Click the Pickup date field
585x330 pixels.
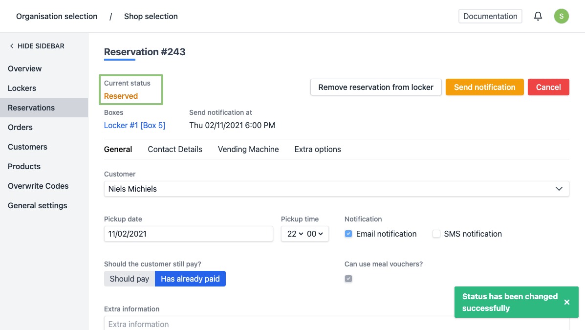pyautogui.click(x=188, y=234)
